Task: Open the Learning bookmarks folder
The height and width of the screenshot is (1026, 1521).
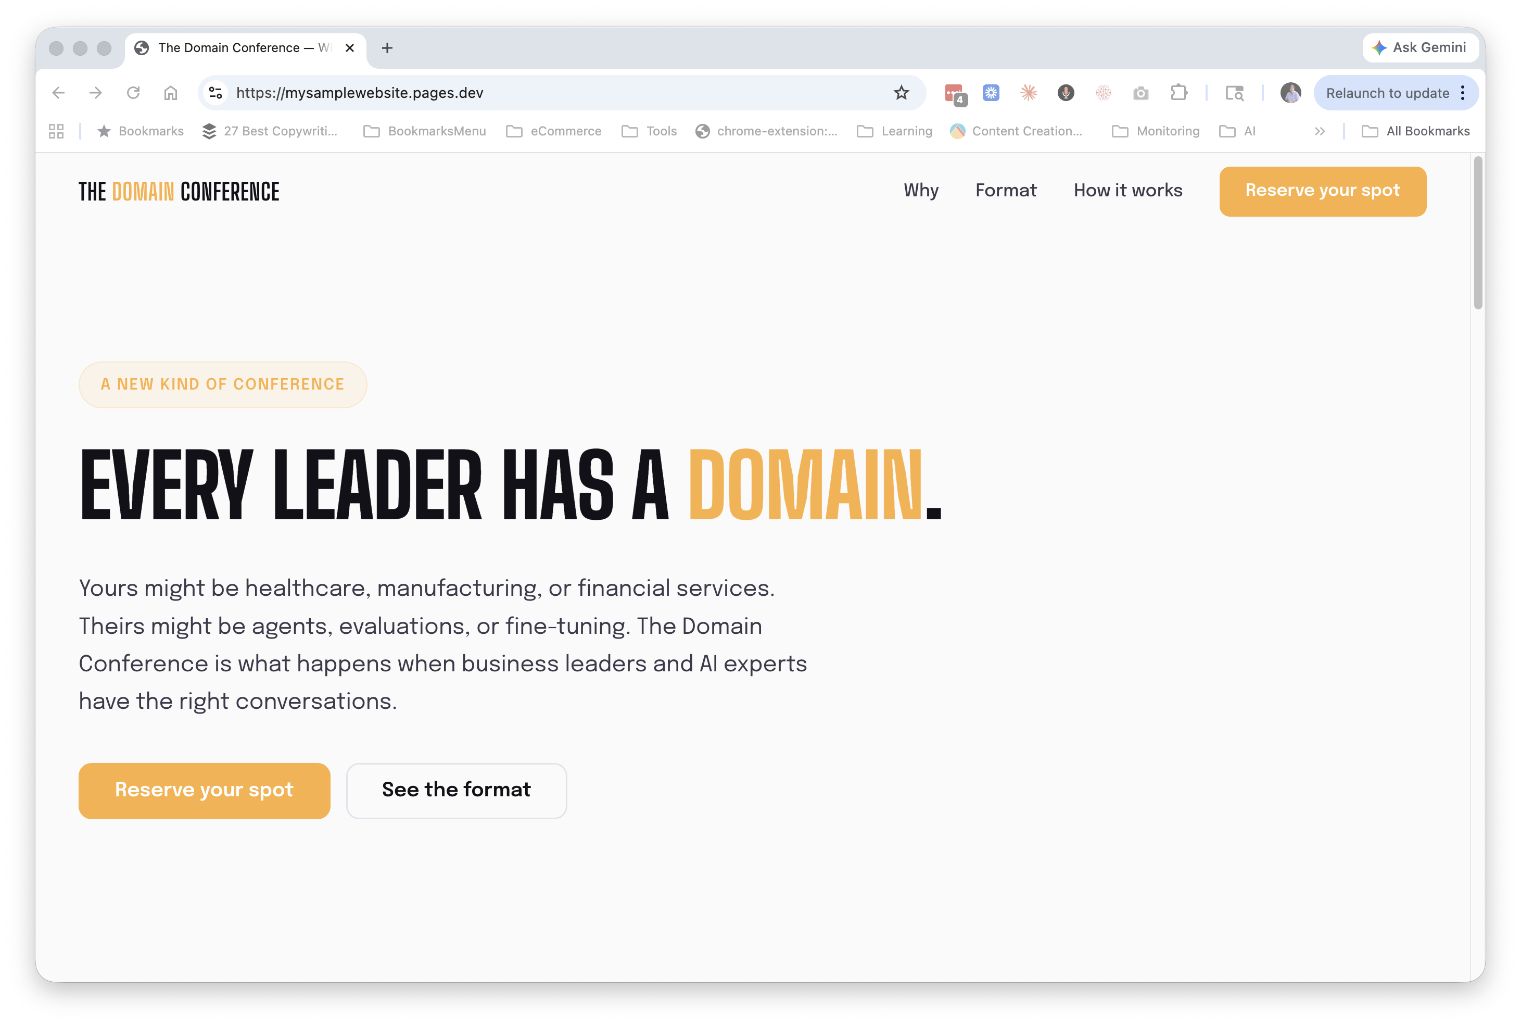Action: (x=895, y=131)
